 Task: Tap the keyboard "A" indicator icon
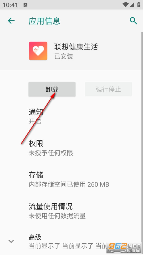click(25, 5)
